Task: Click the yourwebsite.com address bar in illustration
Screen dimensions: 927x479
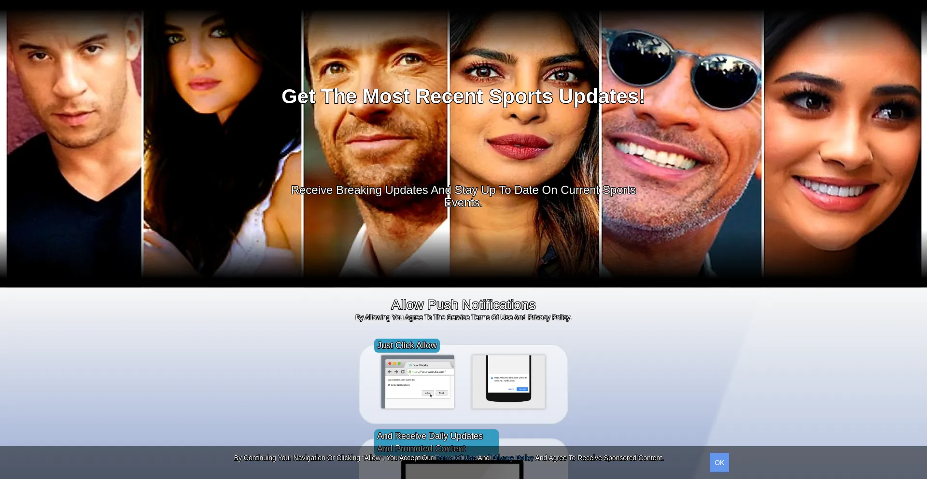Action: (430, 372)
